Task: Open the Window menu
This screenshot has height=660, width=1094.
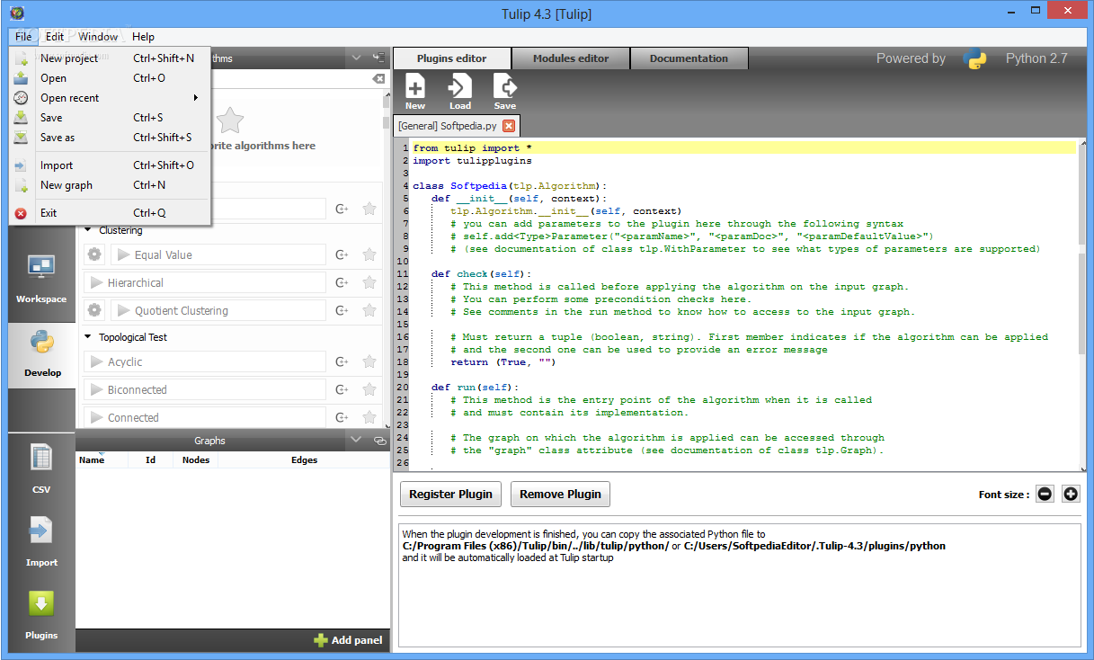Action: click(98, 37)
